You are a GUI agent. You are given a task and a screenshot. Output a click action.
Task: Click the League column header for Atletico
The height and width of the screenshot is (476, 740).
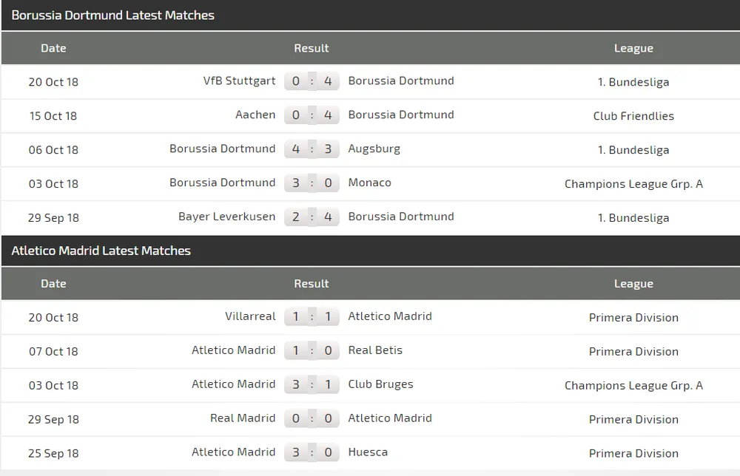pyautogui.click(x=633, y=285)
